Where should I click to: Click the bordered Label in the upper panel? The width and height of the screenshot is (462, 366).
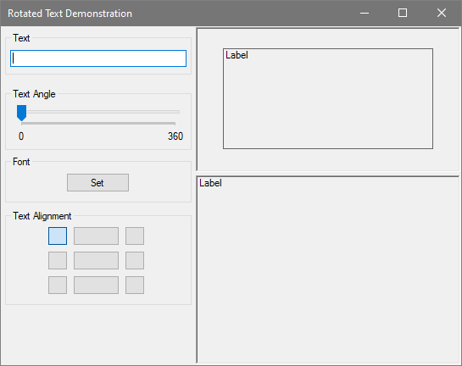328,98
